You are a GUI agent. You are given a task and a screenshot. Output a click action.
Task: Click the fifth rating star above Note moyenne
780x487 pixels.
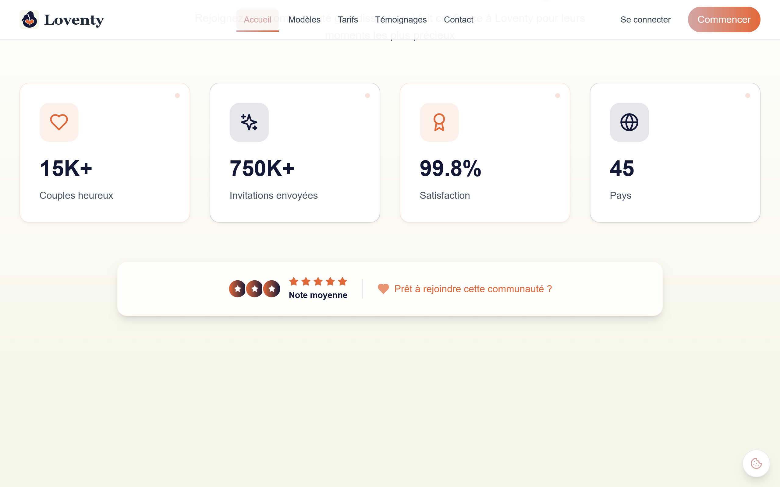pos(342,282)
